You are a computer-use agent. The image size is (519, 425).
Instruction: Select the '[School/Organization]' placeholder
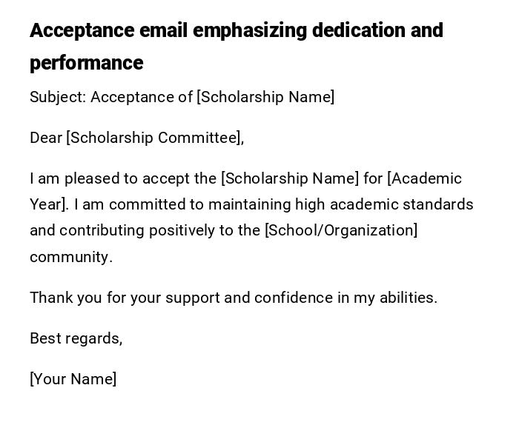(x=341, y=230)
